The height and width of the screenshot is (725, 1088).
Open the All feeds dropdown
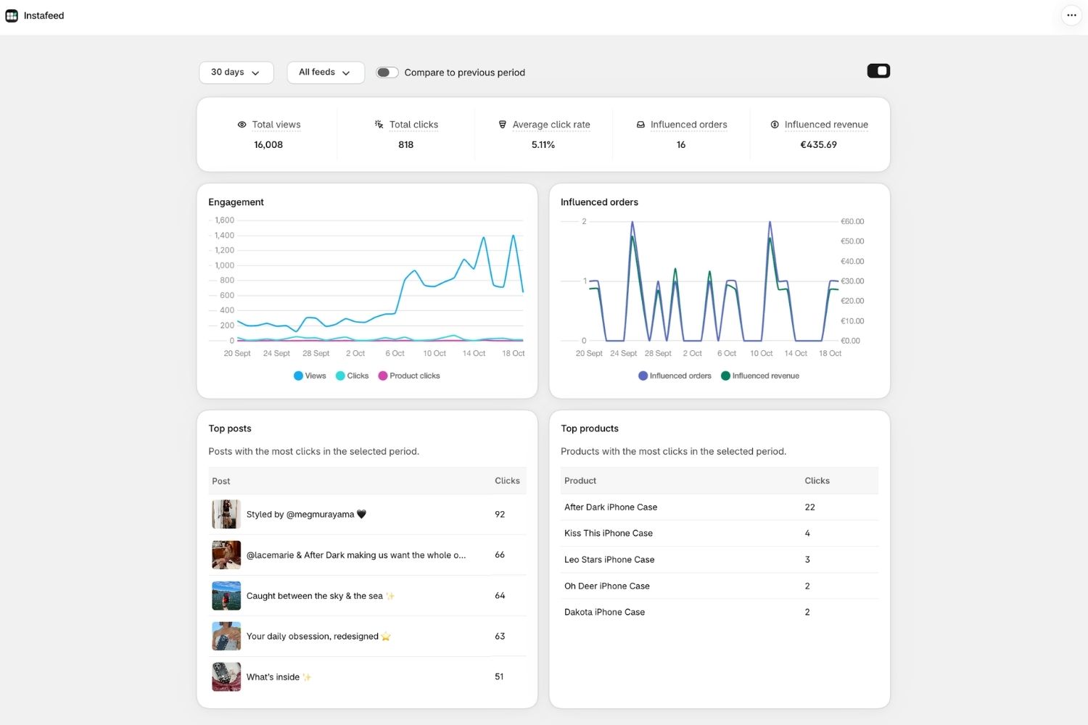326,72
